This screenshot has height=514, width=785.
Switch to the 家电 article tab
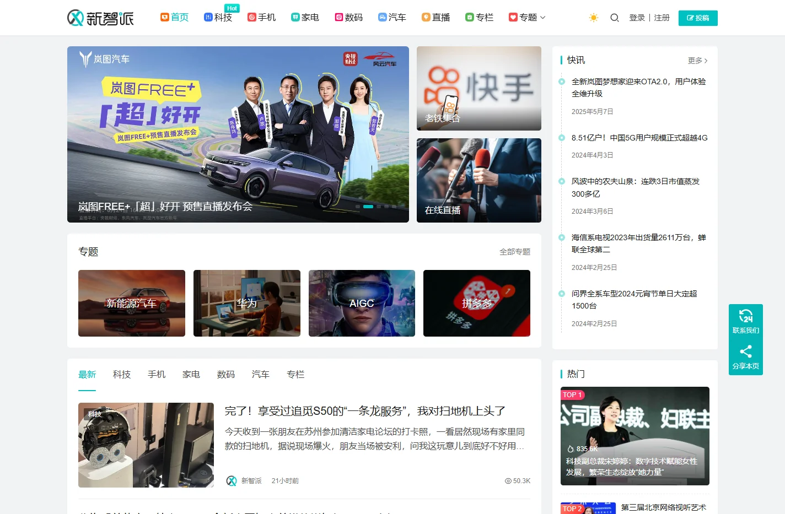(191, 375)
